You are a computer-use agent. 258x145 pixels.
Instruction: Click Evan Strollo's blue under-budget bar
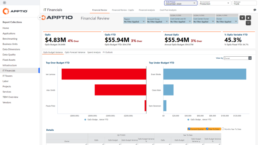(205, 74)
